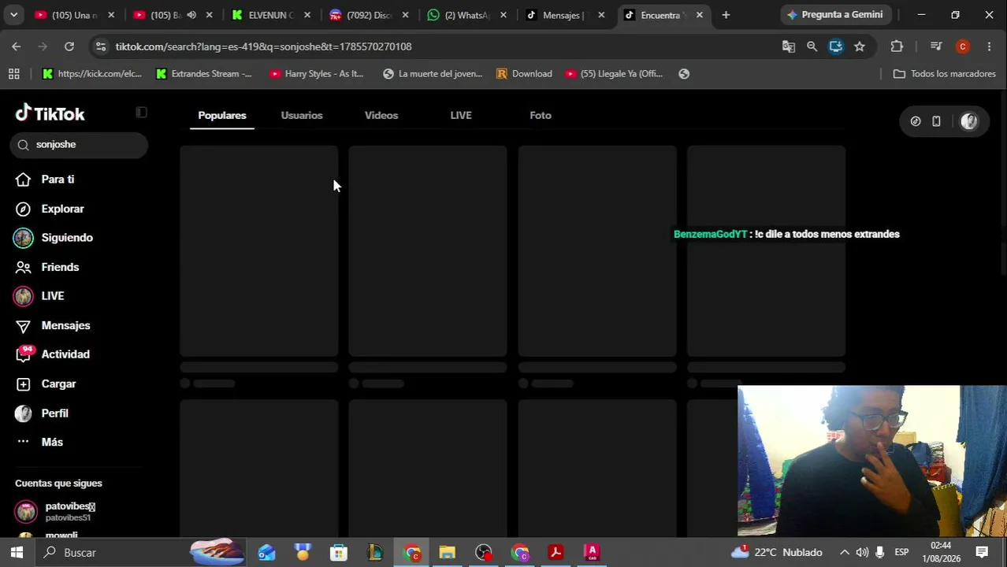The height and width of the screenshot is (567, 1007).
Task: Open LIVE in the left sidebar
Action: [x=53, y=296]
